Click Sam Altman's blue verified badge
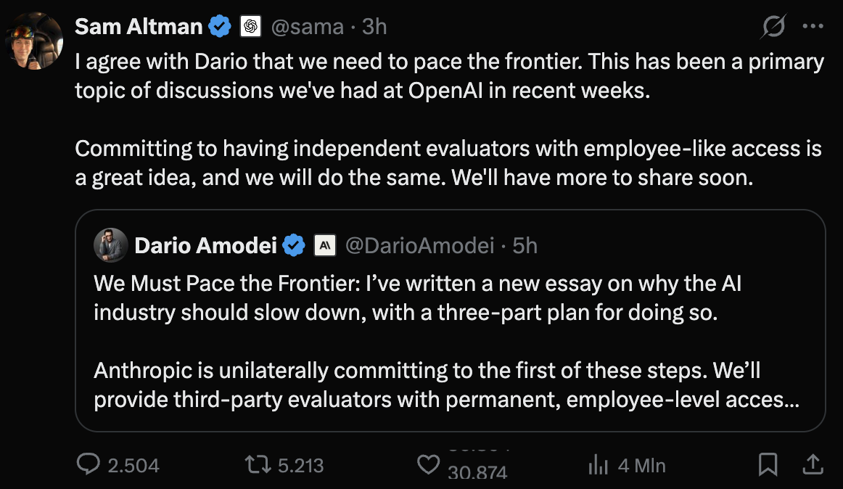 (x=220, y=26)
